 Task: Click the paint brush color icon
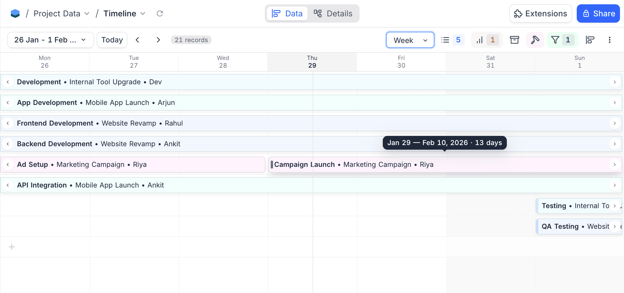(x=535, y=40)
